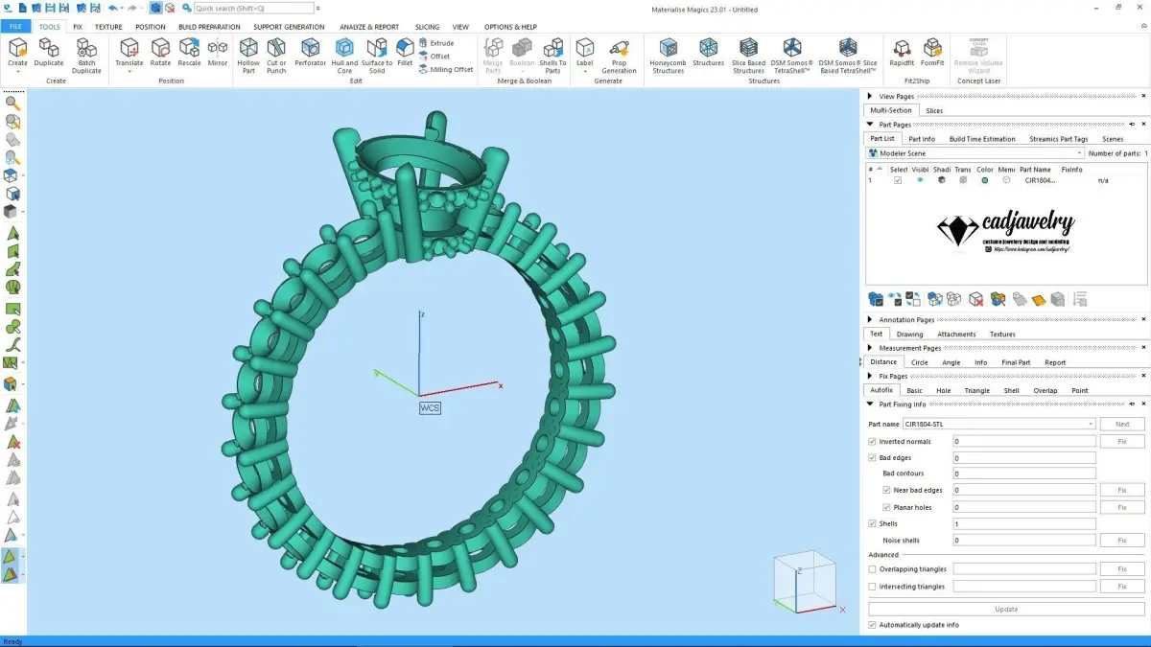Expand the Measurement Pages section
The width and height of the screenshot is (1151, 647).
(870, 348)
